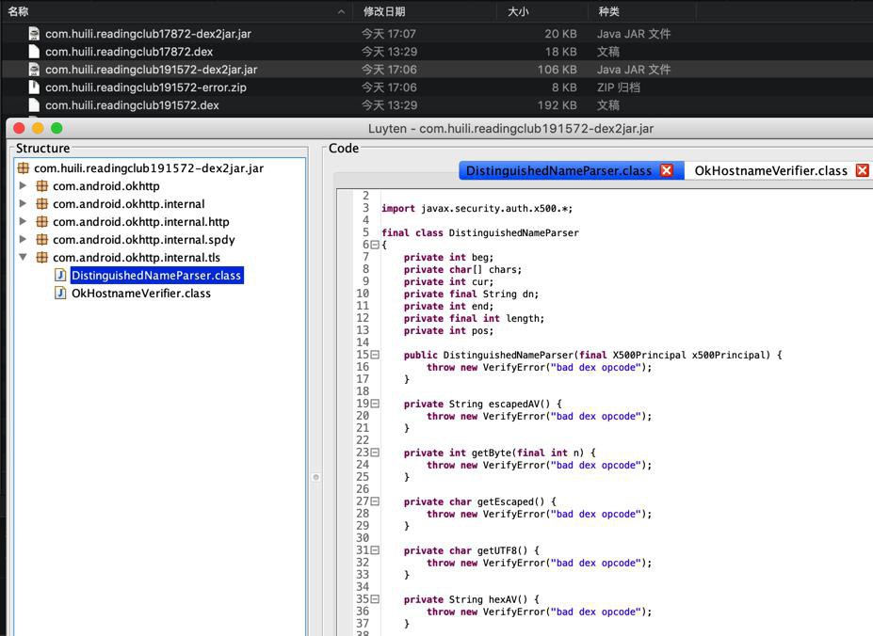This screenshot has height=636, width=873.
Task: Select the DistinguishedNameParser.class tab
Action: pyautogui.click(x=558, y=170)
